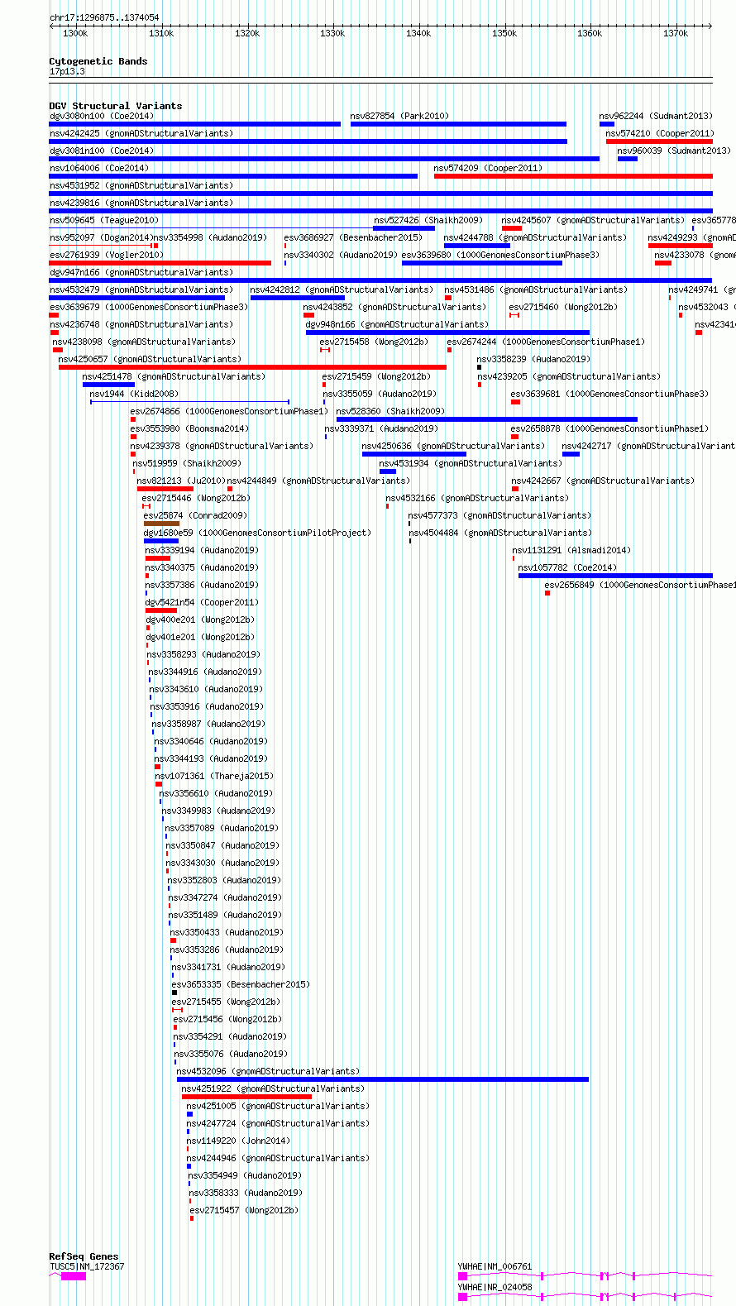Viewport: 736px width, 1306px height.
Task: Select the red nsv574210 (Cooper2011) bar
Action: pyautogui.click(x=659, y=141)
